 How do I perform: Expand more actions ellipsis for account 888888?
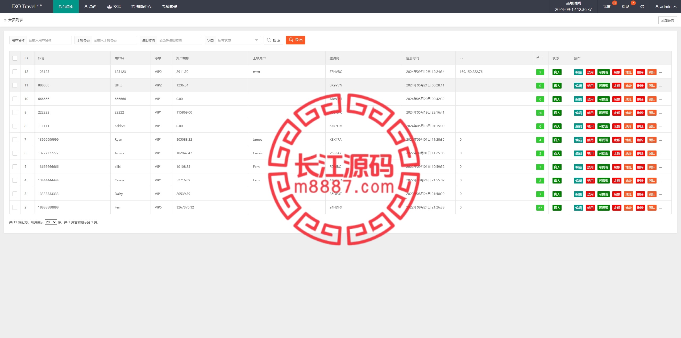coord(660,86)
